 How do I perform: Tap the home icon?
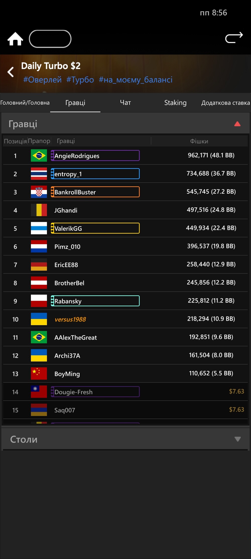pyautogui.click(x=15, y=39)
